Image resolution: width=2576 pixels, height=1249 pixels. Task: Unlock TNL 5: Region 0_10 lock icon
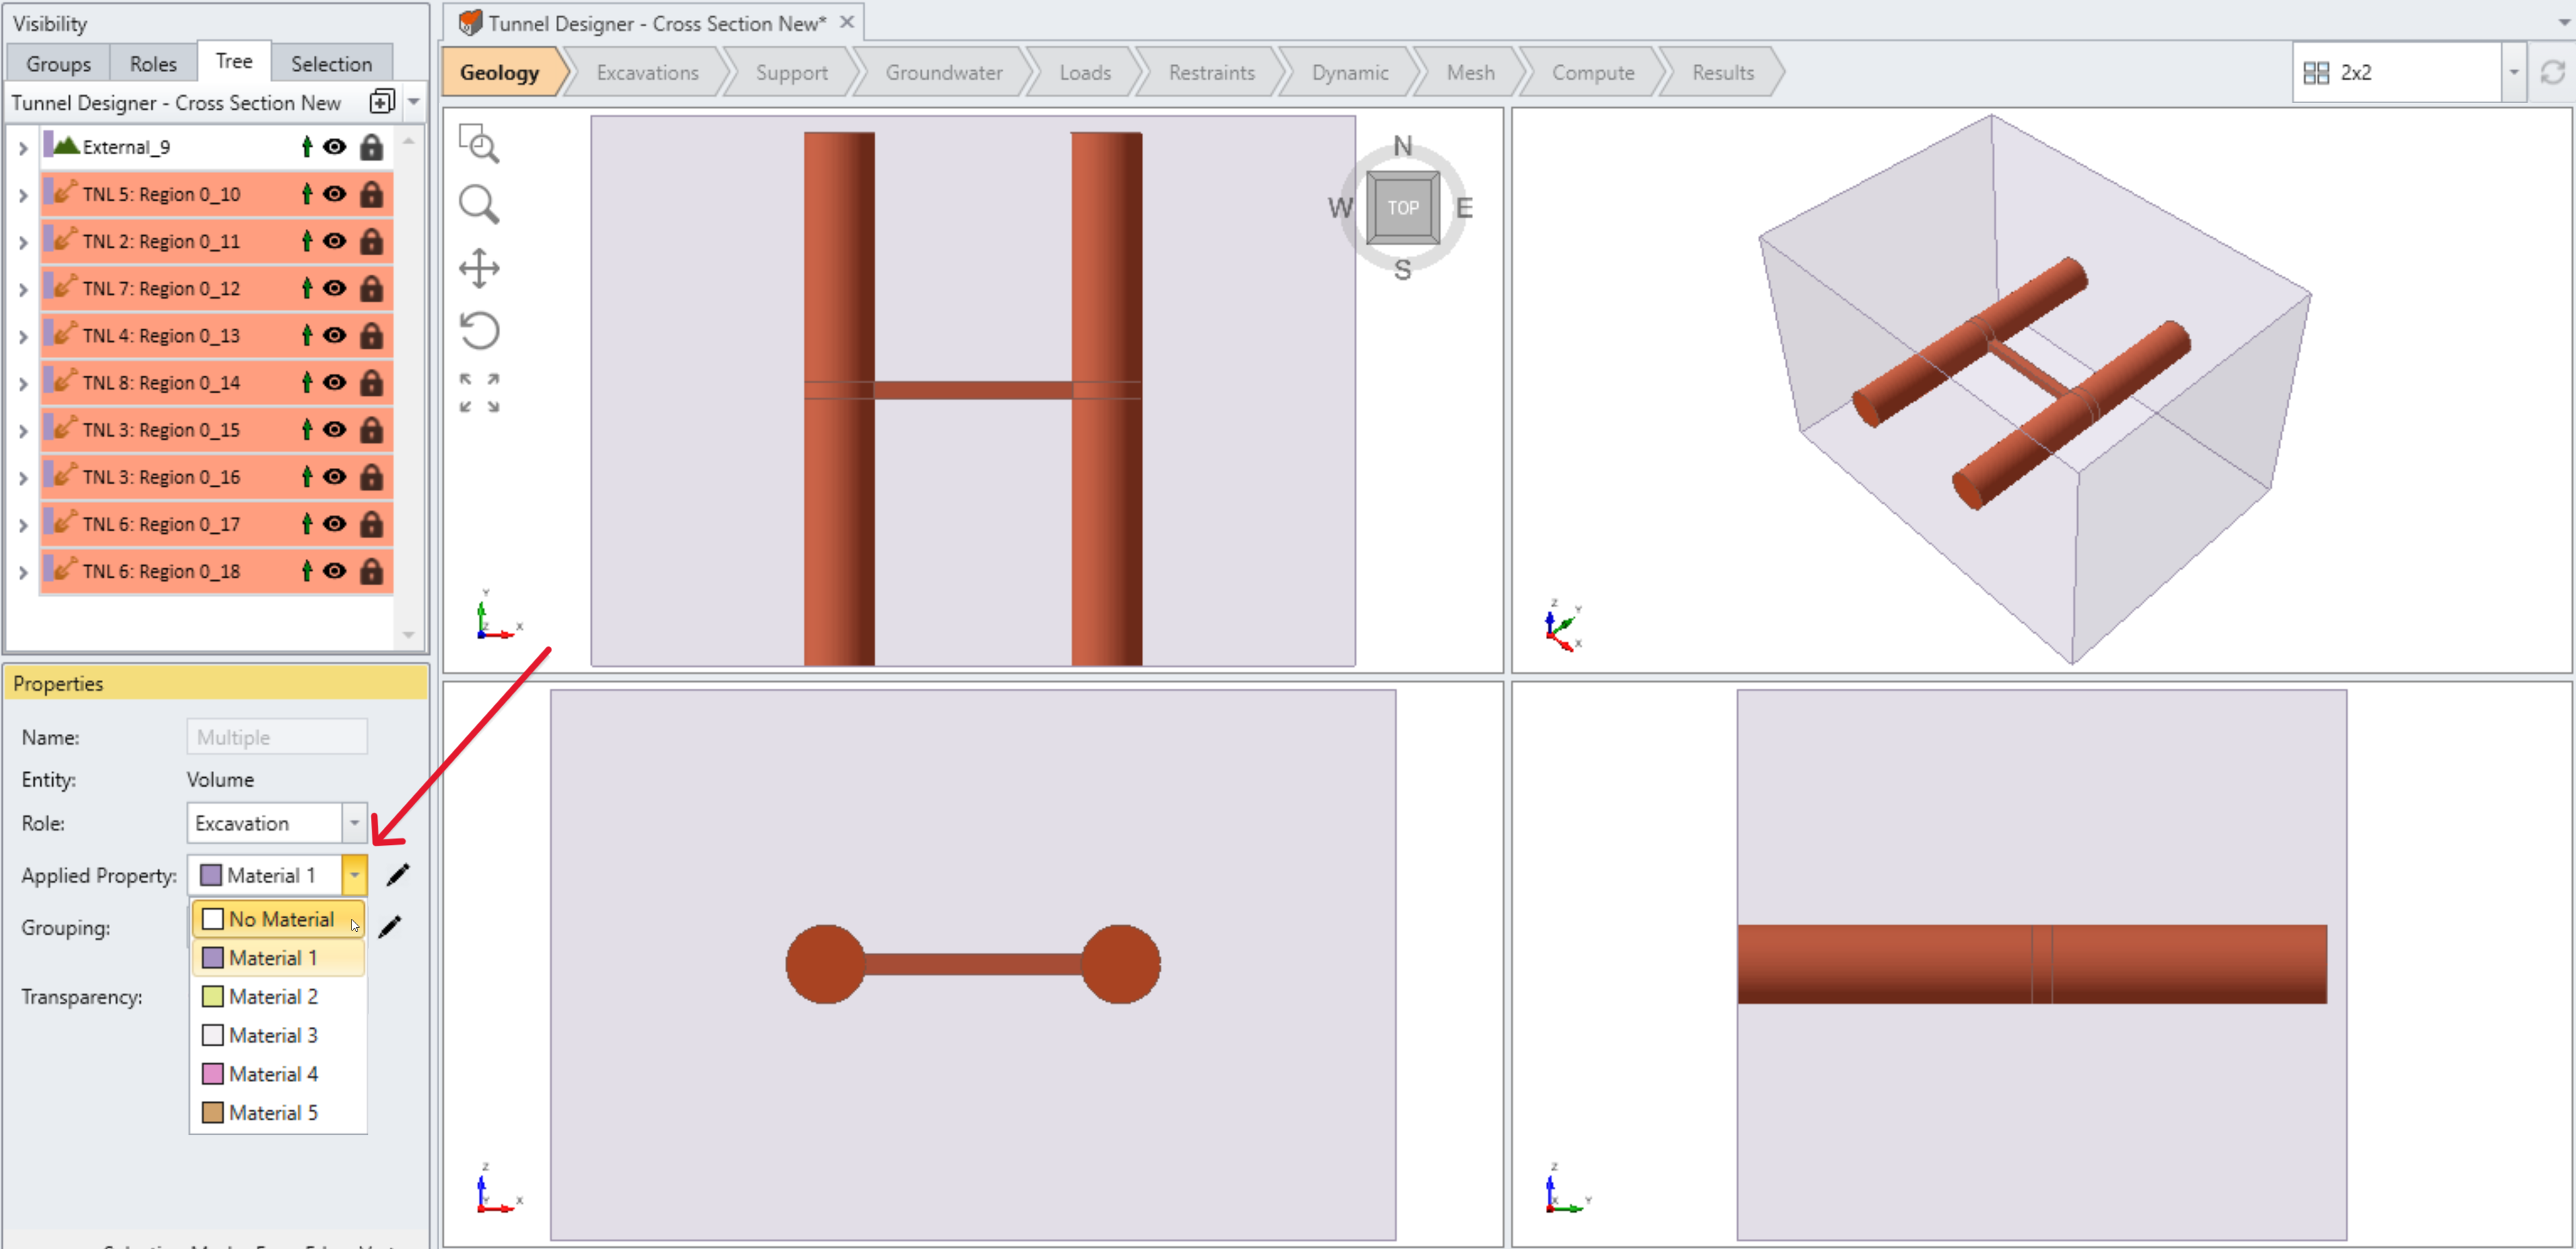(371, 194)
